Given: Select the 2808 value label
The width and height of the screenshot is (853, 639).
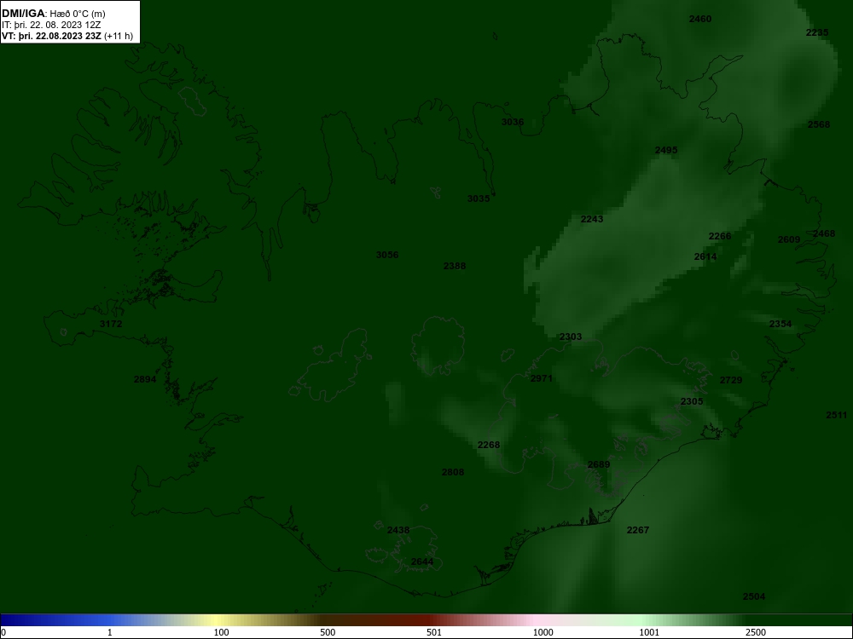Looking at the screenshot, I should click(453, 472).
